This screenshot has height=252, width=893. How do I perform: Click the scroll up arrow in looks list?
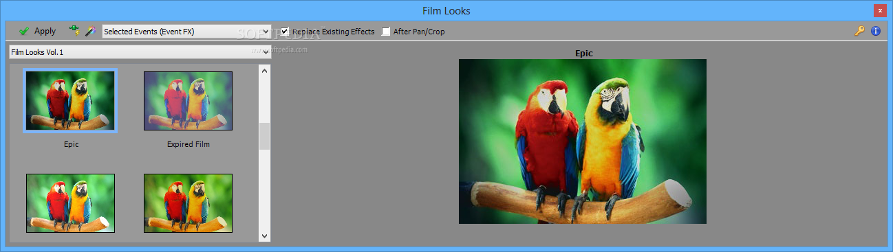click(x=265, y=70)
